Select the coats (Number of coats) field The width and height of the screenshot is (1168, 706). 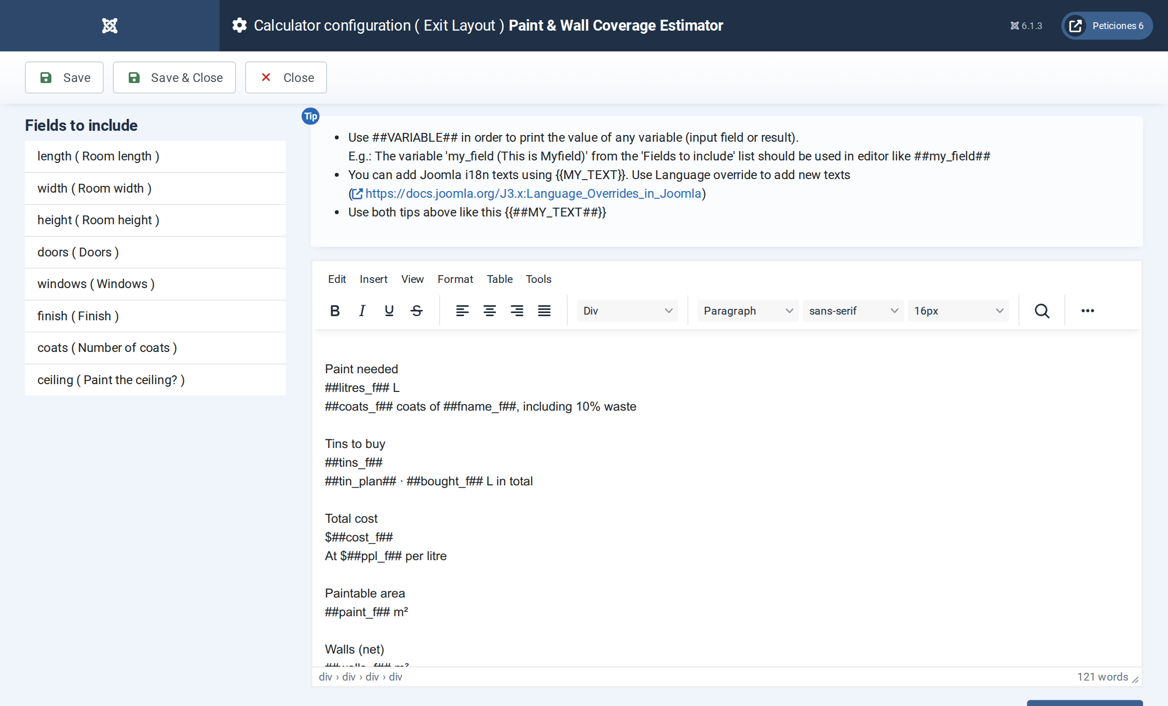(155, 348)
